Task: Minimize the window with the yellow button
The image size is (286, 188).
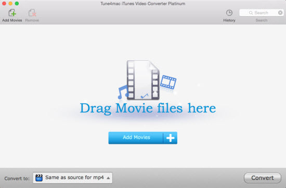Action: 10,4
